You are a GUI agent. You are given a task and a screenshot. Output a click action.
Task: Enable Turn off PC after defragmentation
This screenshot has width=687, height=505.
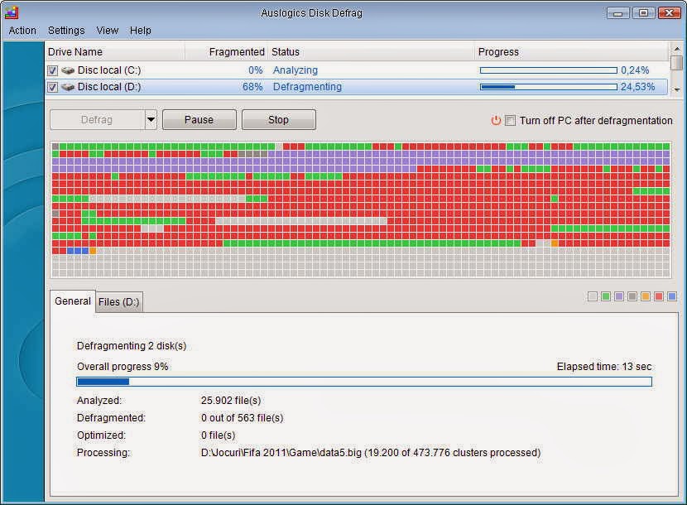[x=510, y=120]
